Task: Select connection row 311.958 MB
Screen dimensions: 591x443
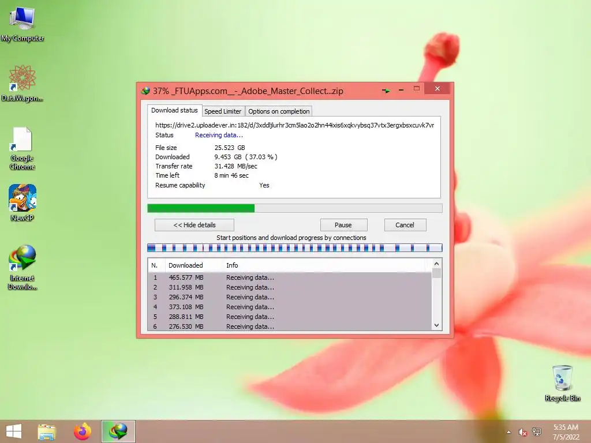Action: tap(290, 287)
